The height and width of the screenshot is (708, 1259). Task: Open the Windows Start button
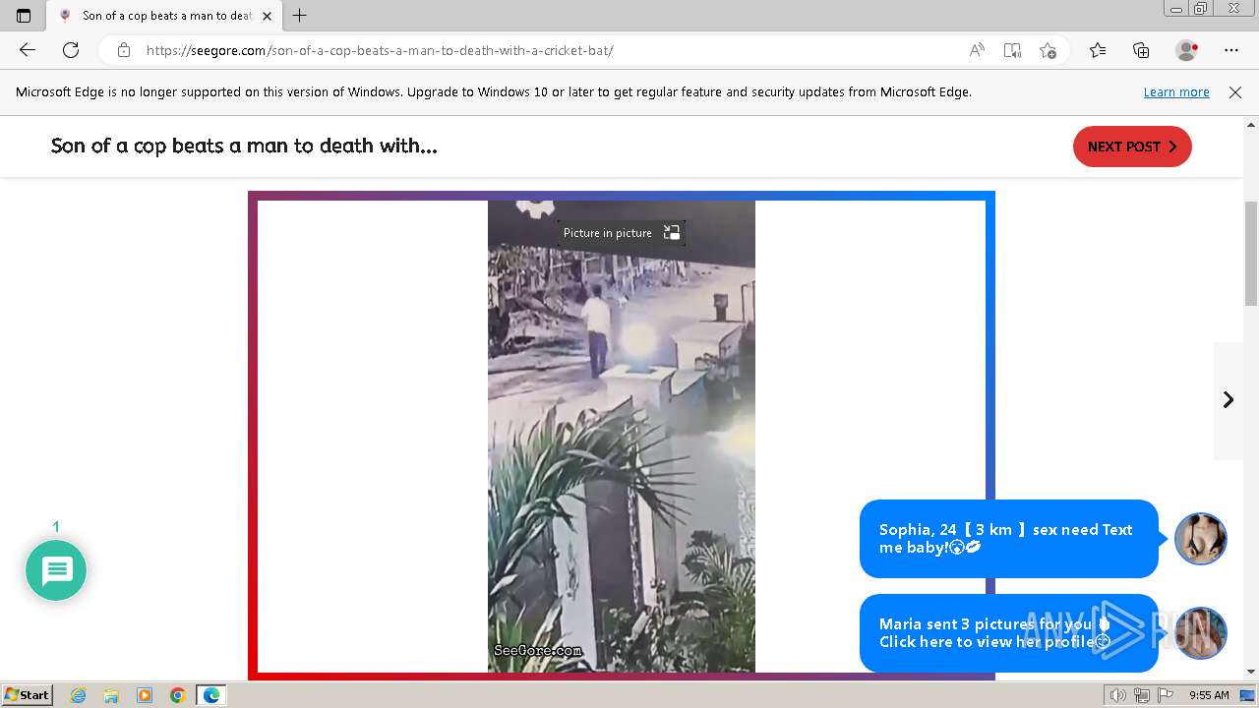pos(28,694)
